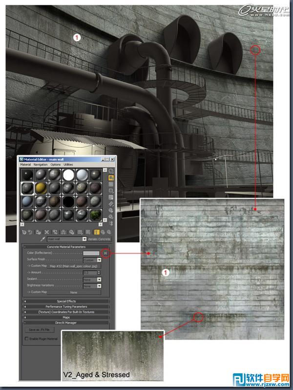Expand the Special Effects rollout

click(x=66, y=301)
